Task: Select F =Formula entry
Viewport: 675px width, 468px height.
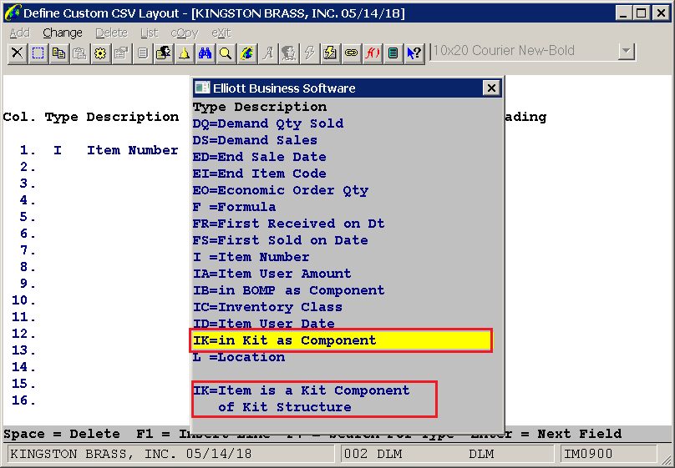Action: point(234,207)
